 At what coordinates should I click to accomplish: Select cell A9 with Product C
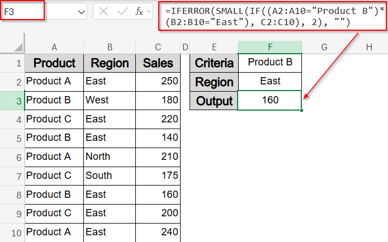click(x=54, y=213)
